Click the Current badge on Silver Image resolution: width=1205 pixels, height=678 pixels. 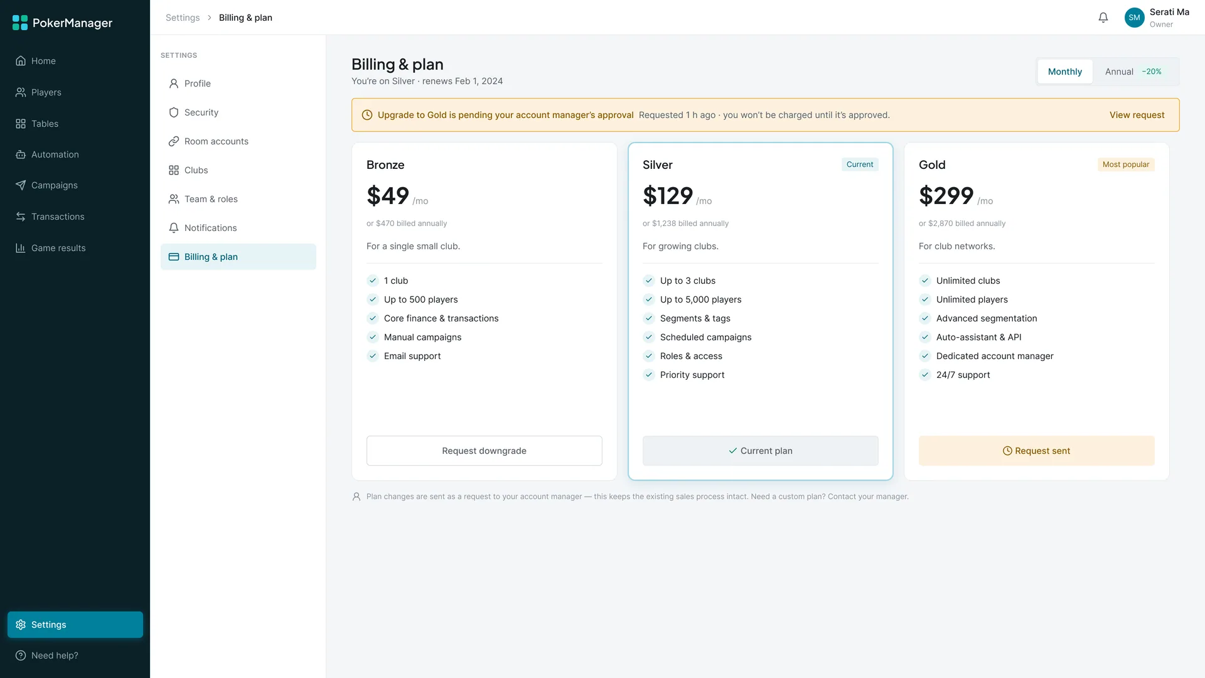(860, 164)
